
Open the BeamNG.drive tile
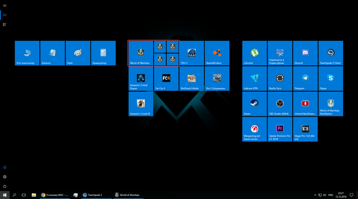click(x=217, y=53)
